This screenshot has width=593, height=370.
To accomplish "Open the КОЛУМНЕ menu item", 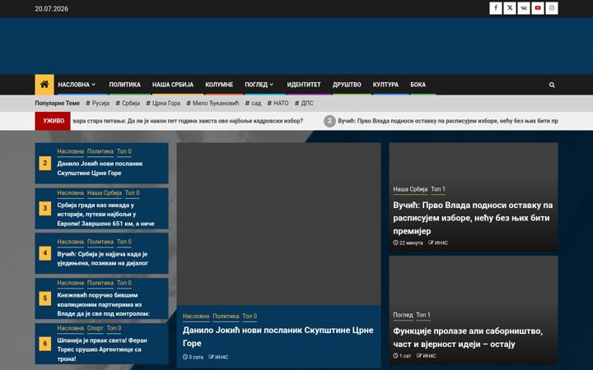I will tap(219, 85).
